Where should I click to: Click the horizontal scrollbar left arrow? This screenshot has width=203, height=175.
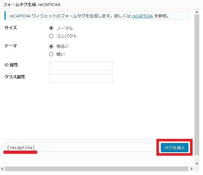[2, 169]
